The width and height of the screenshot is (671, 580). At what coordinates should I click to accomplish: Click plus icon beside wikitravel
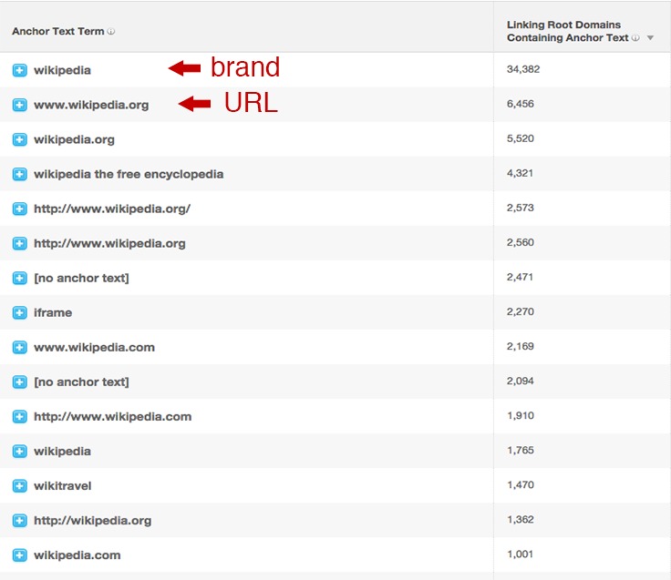click(x=20, y=485)
